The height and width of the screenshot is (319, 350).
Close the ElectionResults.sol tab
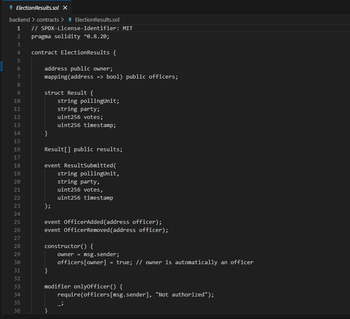pos(65,8)
